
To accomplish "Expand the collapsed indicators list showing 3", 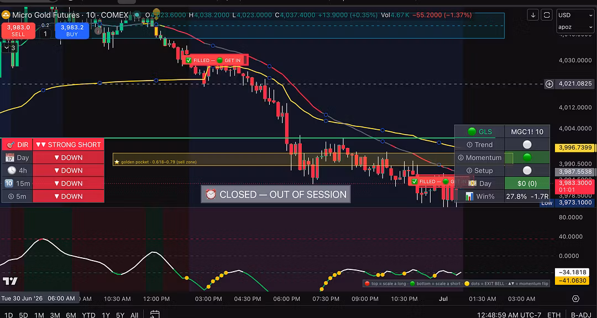I will tap(9, 48).
